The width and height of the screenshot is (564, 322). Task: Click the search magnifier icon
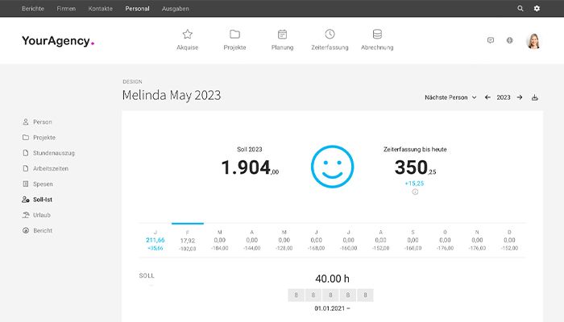520,8
